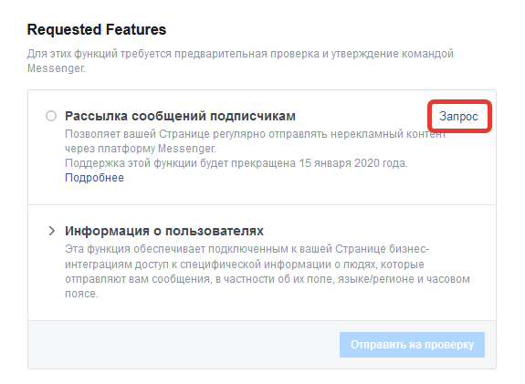Click the Requested Features heading
525x384 pixels.
pos(97,29)
